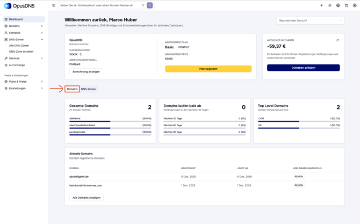Click RENEW badge for testdomainformenow.com
Image resolution: width=360 pixels, height=224 pixels.
299,185
